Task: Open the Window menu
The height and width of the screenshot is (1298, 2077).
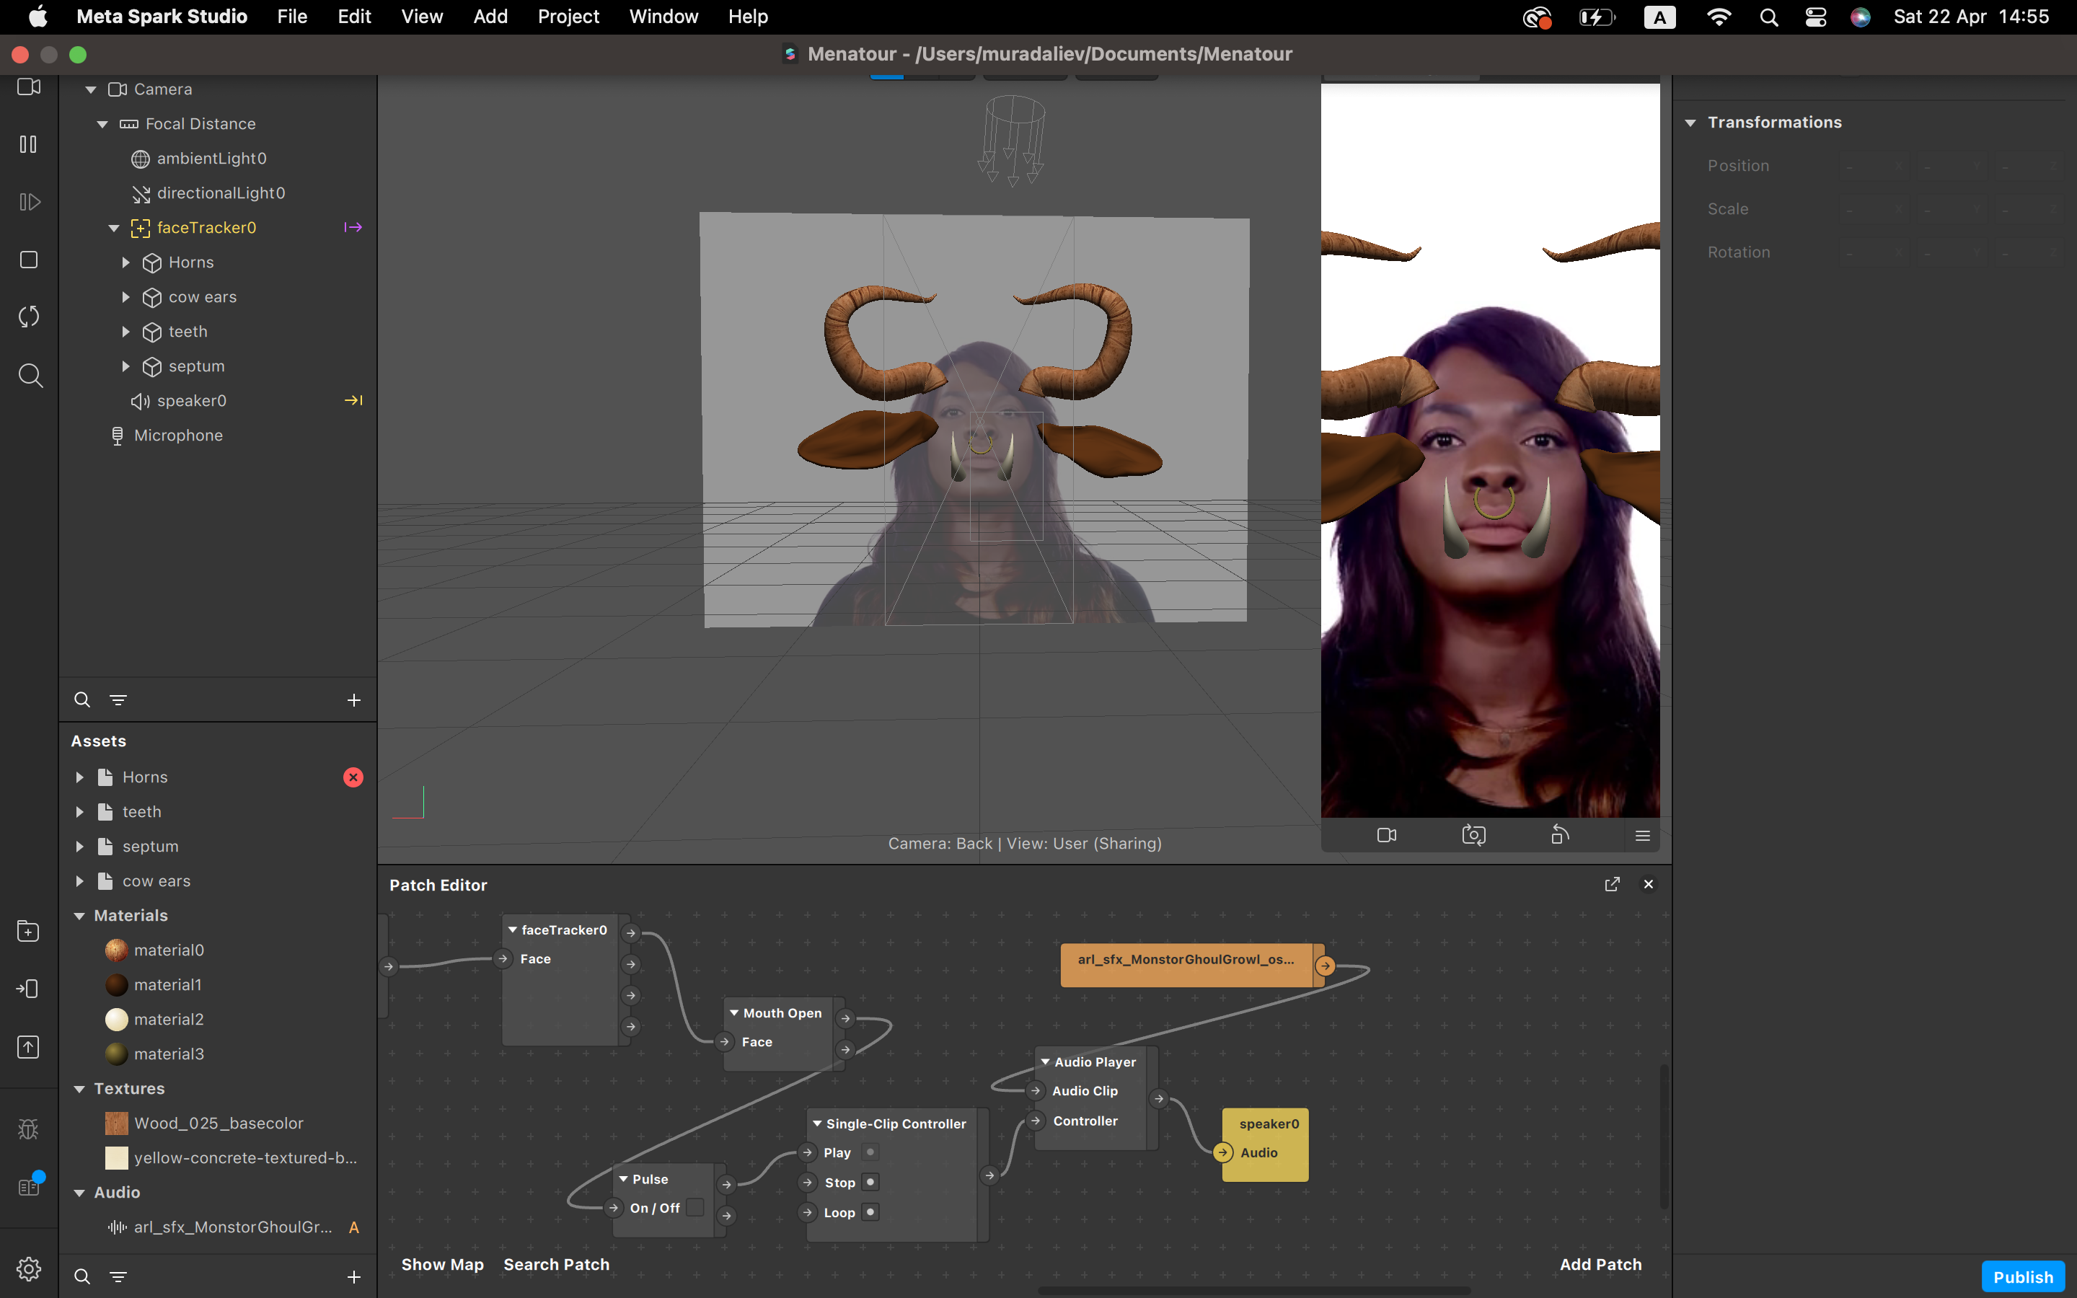Action: (x=663, y=17)
